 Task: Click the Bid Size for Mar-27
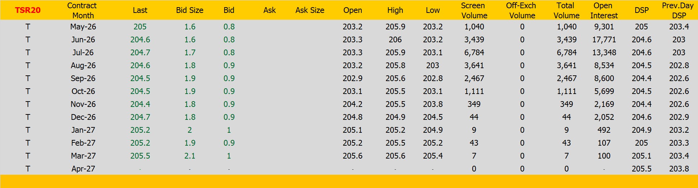(190, 156)
